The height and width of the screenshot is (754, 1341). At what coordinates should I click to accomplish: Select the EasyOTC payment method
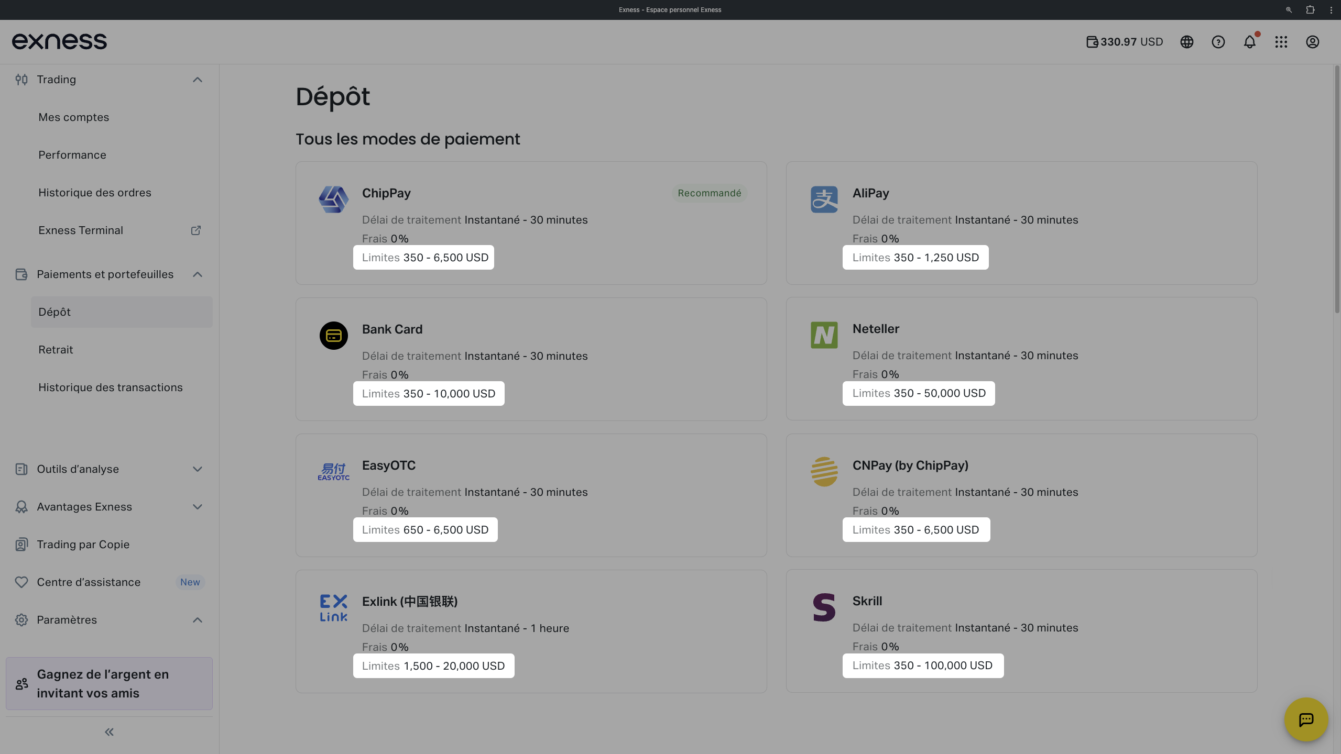[x=531, y=495]
